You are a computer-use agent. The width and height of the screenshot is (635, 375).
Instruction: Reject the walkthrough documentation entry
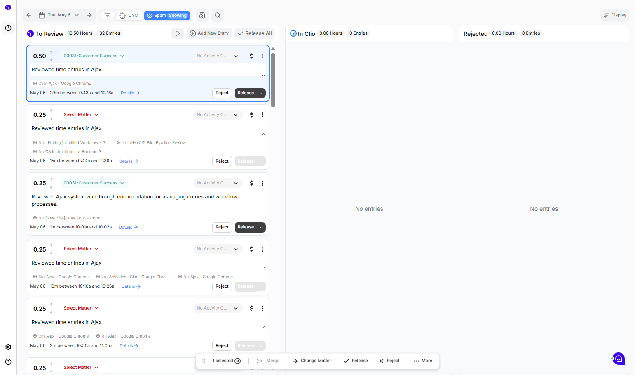coord(222,227)
